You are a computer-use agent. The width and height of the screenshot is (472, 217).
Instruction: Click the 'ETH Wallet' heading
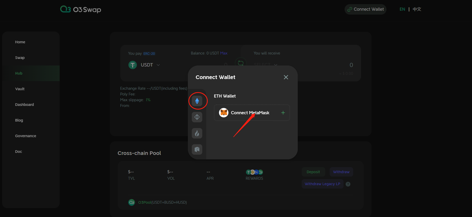[225, 96]
